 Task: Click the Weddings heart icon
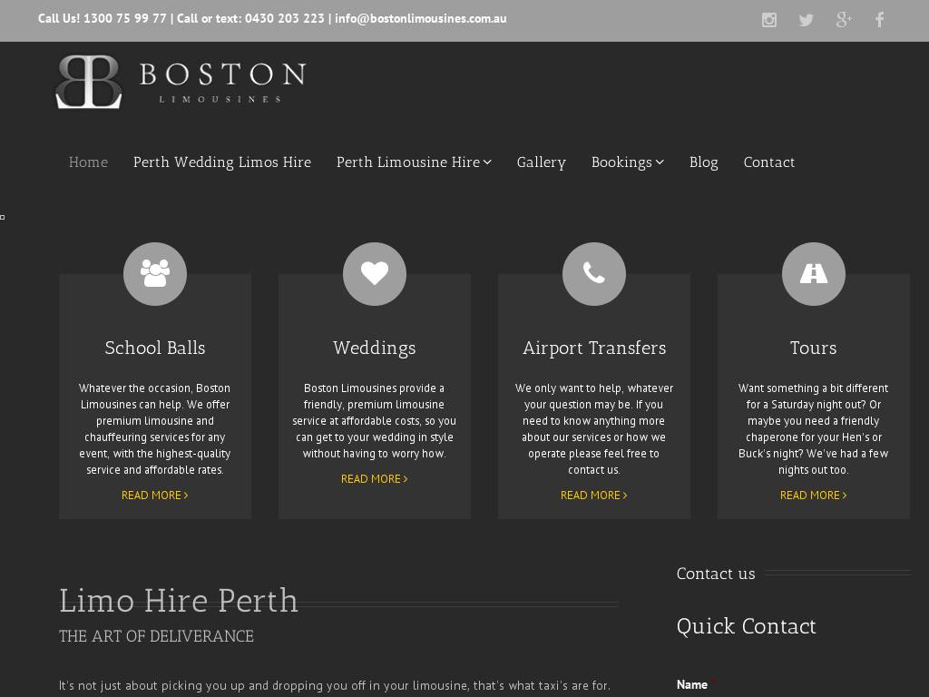pyautogui.click(x=375, y=274)
